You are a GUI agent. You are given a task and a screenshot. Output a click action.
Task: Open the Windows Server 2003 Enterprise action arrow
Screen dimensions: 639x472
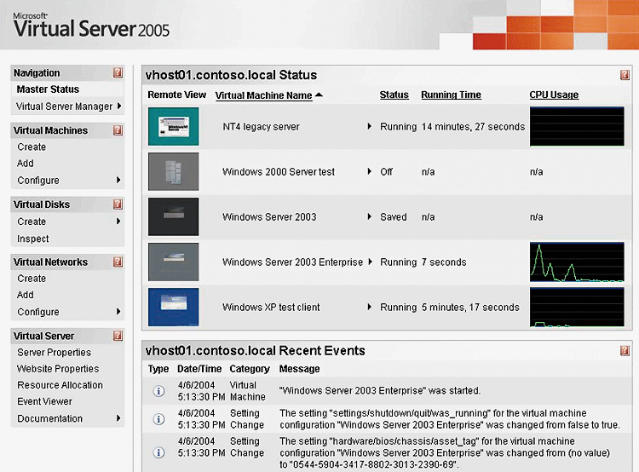[370, 262]
